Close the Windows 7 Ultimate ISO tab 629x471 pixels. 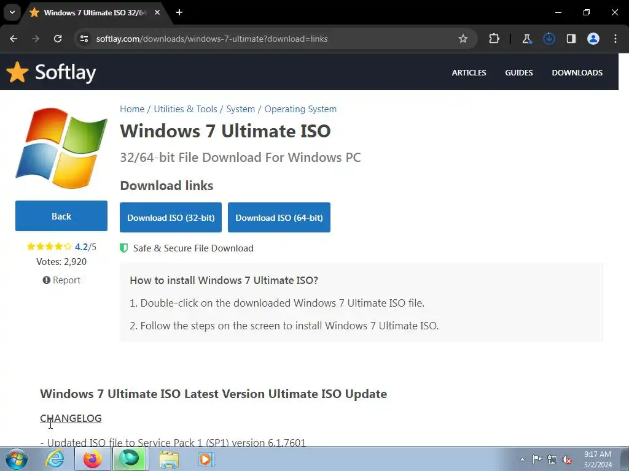click(157, 12)
